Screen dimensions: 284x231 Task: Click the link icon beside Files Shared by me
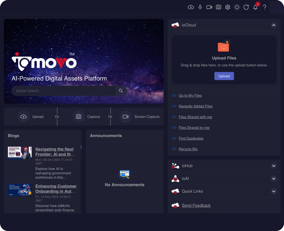click(x=174, y=128)
